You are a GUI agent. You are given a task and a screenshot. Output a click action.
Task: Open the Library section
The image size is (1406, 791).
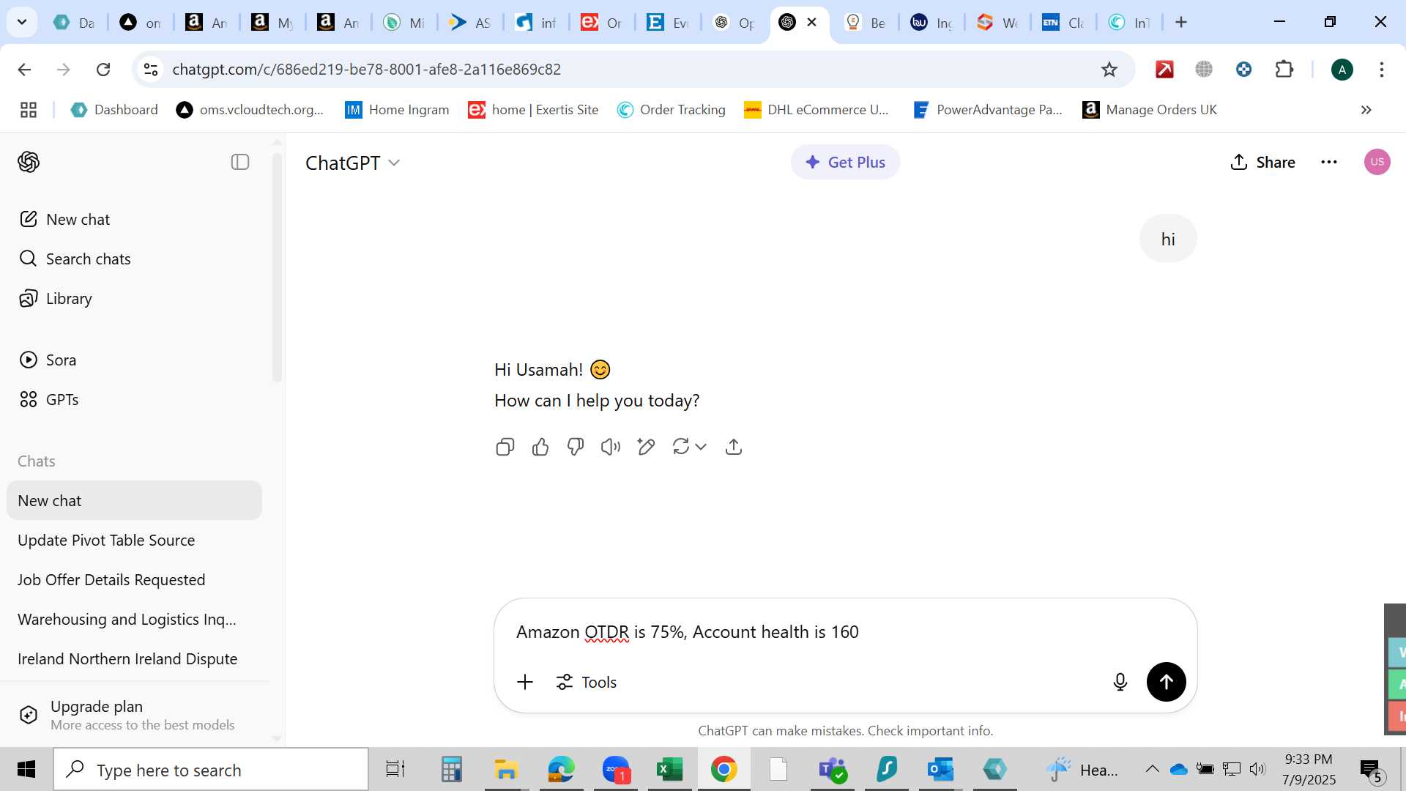tap(134, 298)
